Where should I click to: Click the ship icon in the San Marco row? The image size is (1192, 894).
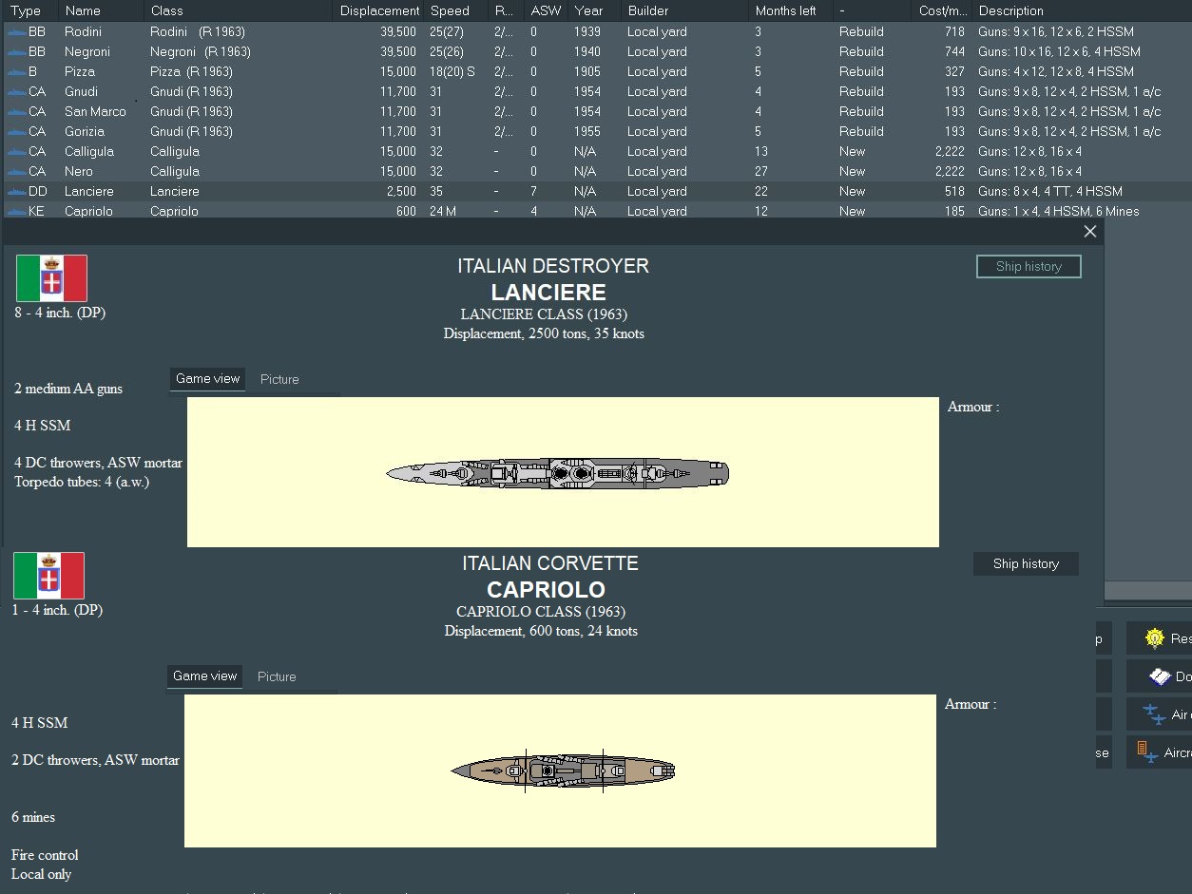pos(16,111)
